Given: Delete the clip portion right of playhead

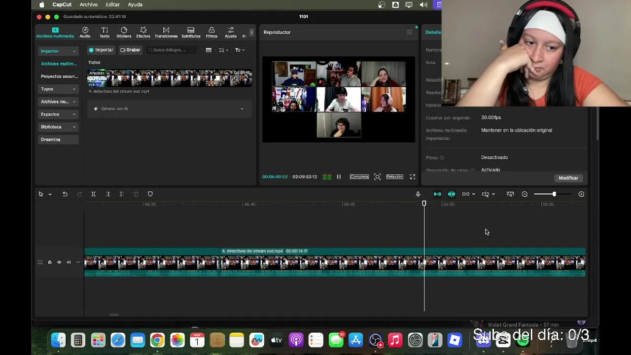Looking at the screenshot, I should (x=121, y=194).
